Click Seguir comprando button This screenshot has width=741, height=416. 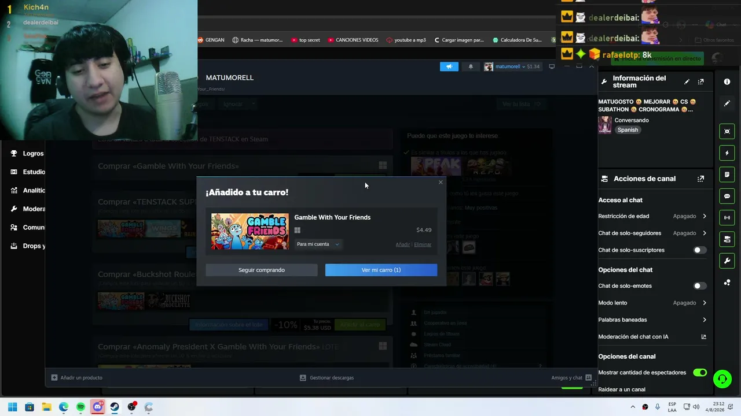coord(262,270)
